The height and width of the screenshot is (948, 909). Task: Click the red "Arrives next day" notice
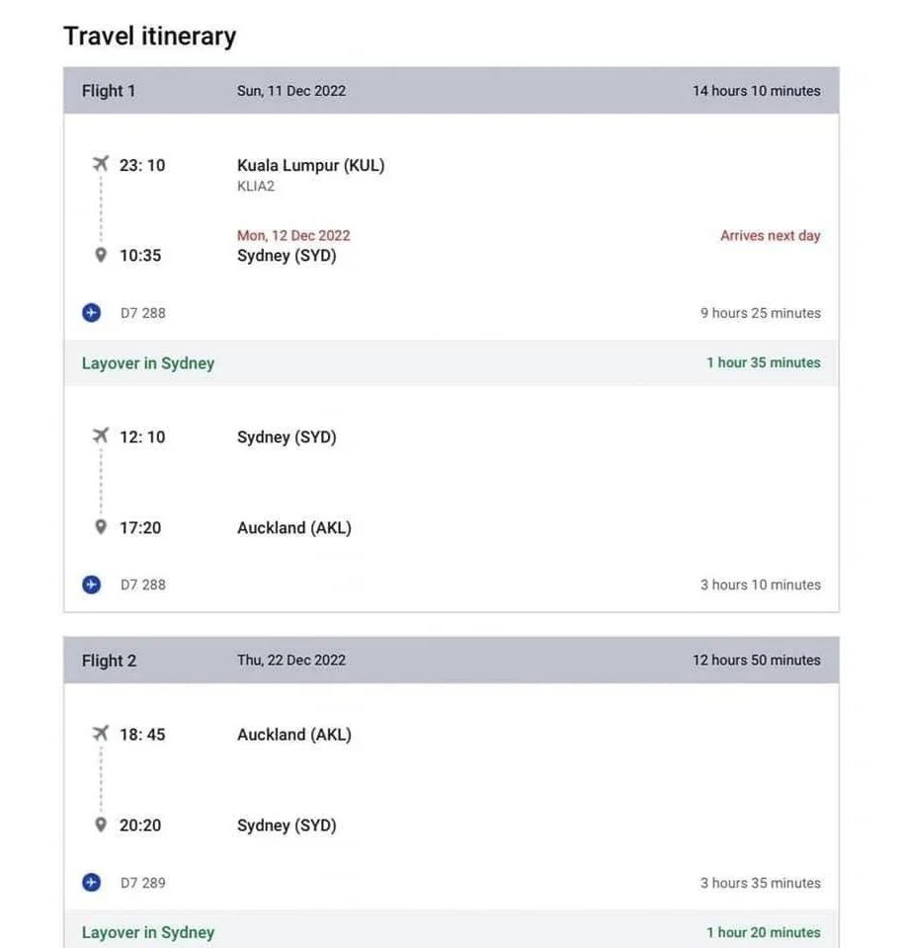coord(770,236)
